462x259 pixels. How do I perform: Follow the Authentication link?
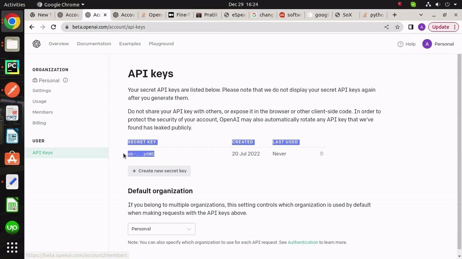[x=303, y=242]
